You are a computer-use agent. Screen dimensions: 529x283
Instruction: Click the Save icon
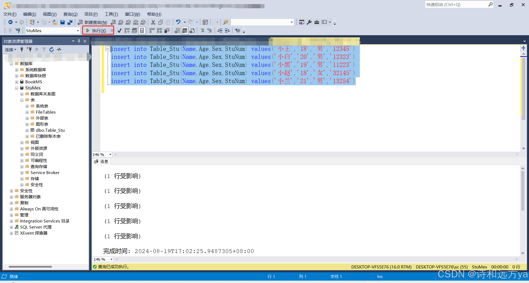pyautogui.click(x=63, y=22)
